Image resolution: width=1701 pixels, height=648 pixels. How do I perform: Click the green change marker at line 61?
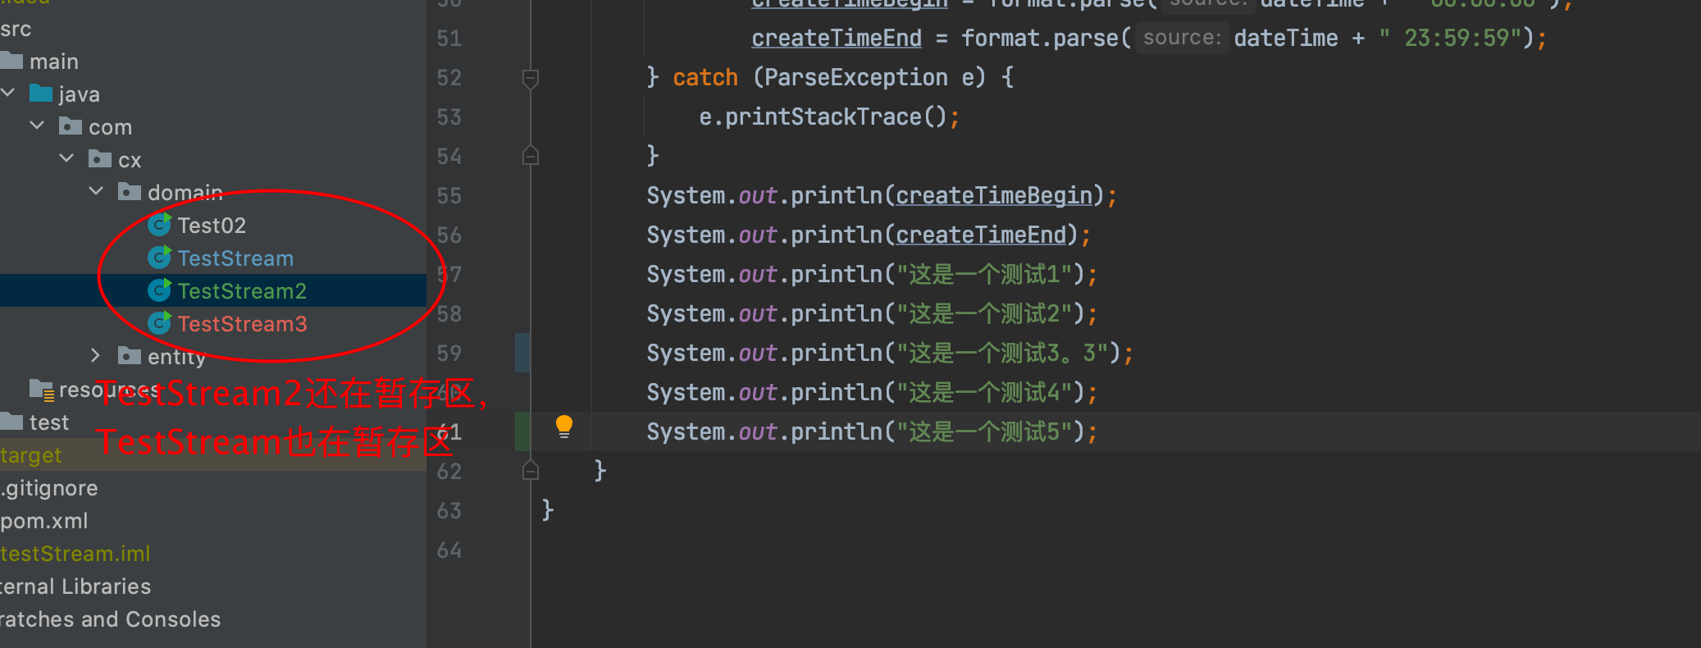(x=522, y=431)
